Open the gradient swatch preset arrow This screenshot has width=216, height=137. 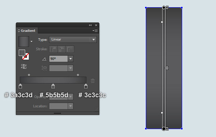[32, 41]
